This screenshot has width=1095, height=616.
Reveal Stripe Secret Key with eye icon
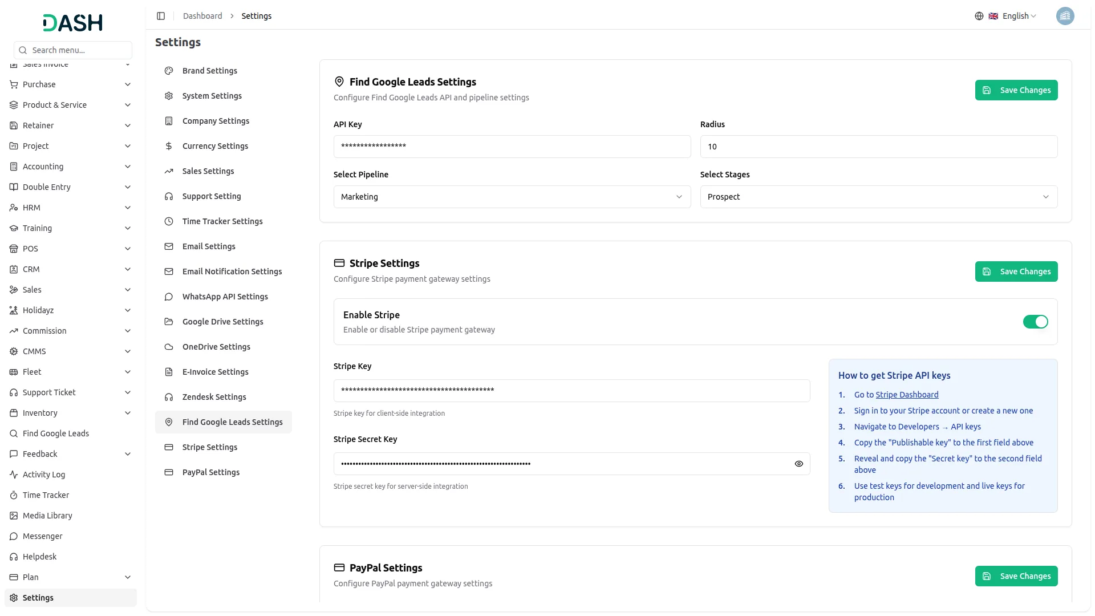pos(798,464)
